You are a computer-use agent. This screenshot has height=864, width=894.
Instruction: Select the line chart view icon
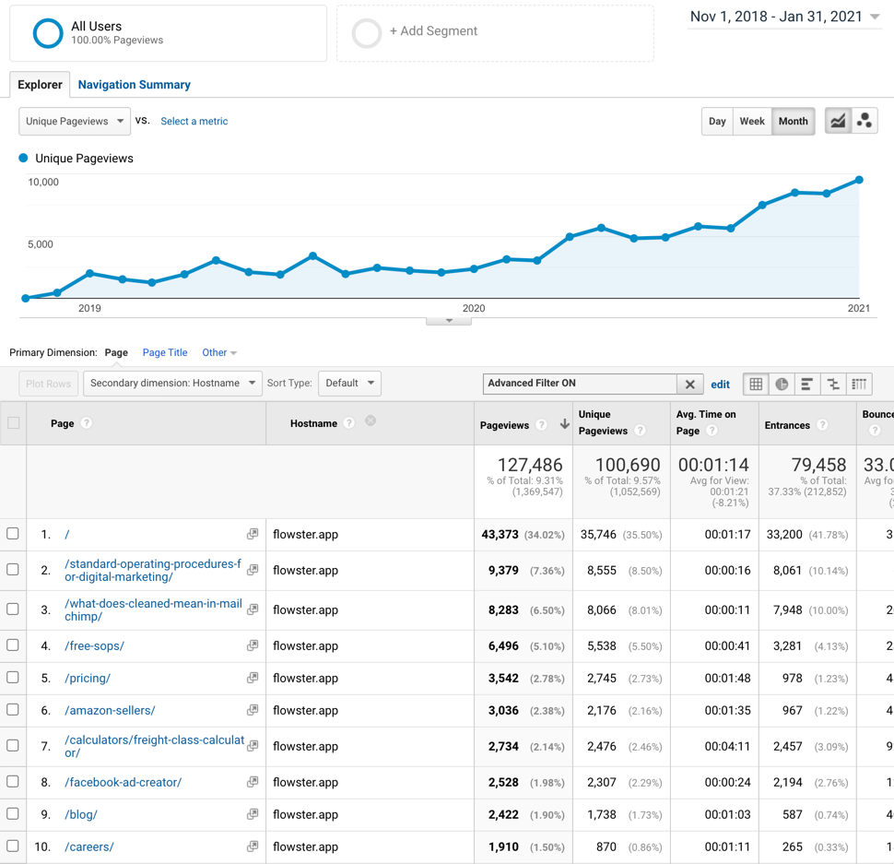point(838,121)
